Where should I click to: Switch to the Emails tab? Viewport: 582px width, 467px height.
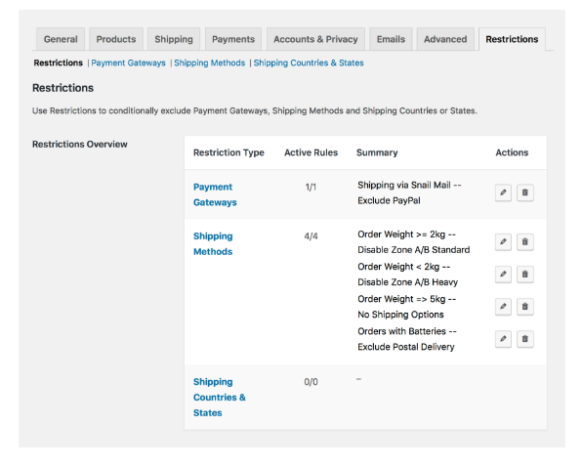[391, 39]
